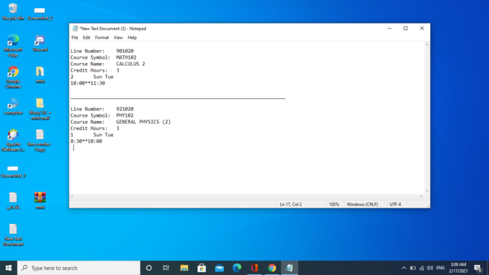Click the text 'MATH102' in the document
Image resolution: width=489 pixels, height=275 pixels.
126,57
